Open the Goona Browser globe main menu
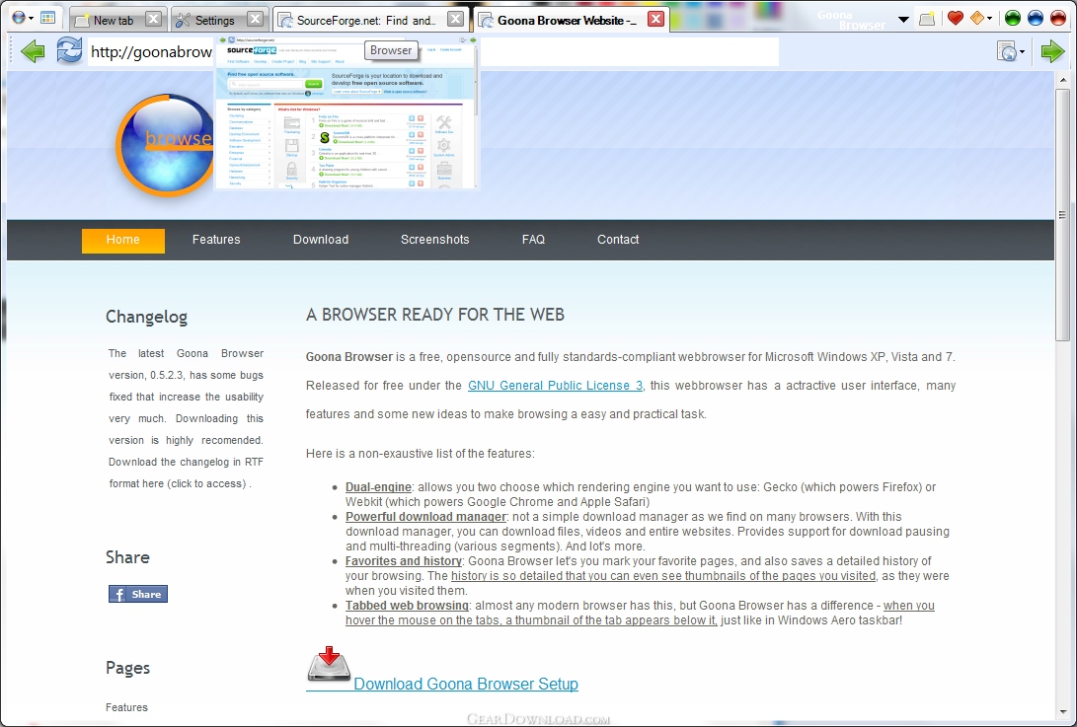1077x727 pixels. pos(19,19)
